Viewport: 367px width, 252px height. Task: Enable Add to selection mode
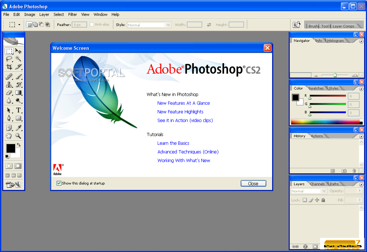pos(35,24)
